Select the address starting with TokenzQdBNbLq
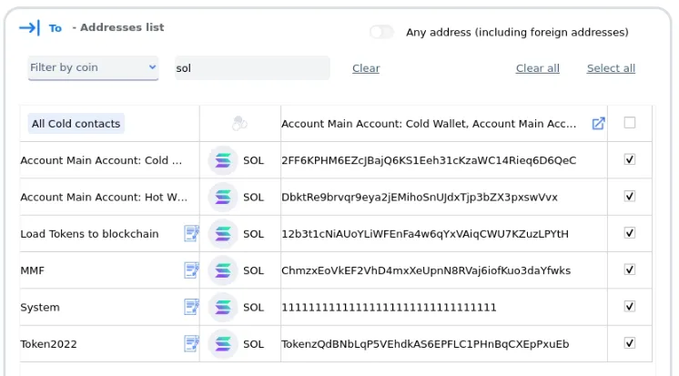 click(425, 344)
